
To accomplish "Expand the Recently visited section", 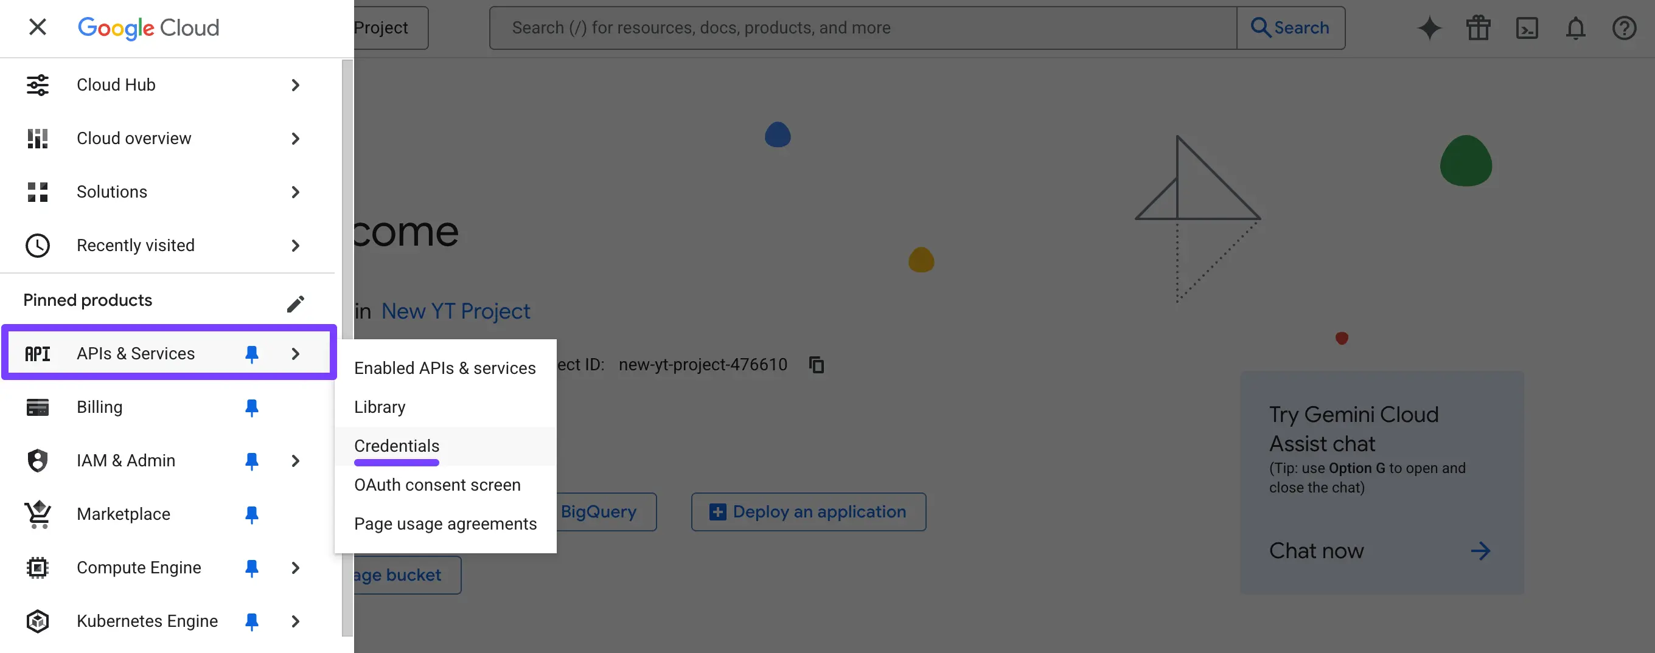I will click(295, 245).
